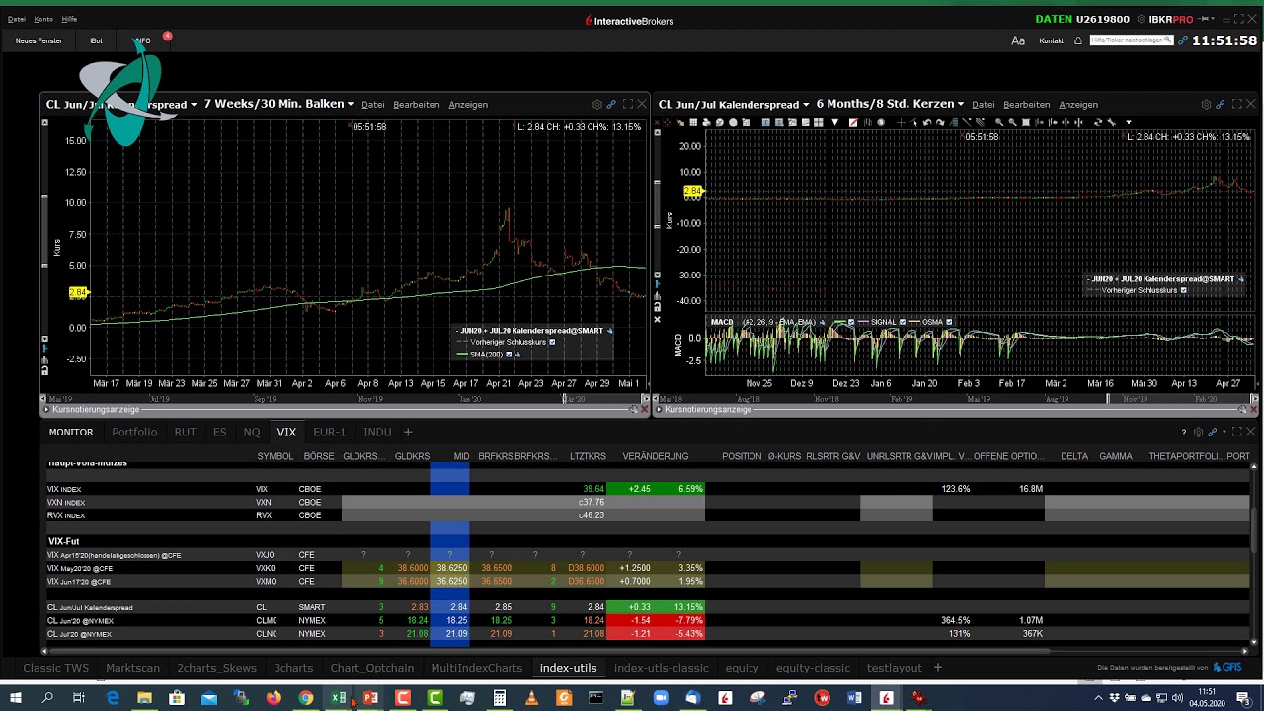Viewport: 1264px width, 711px height.
Task: Open chart configuration wrench icon
Action: tap(1111, 122)
